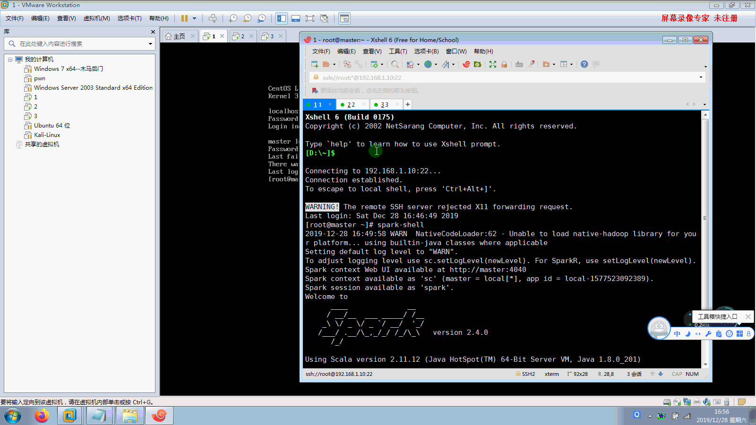
Task: Click the smiley icon on the IME toolbar
Action: (x=729, y=334)
